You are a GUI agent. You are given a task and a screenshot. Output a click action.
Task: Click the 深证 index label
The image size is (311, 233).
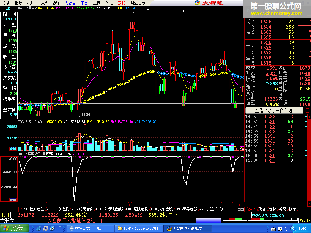(x=89, y=215)
